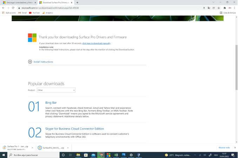
Task: Click Mostrar todo in the downloads bar
Action: click(224, 148)
